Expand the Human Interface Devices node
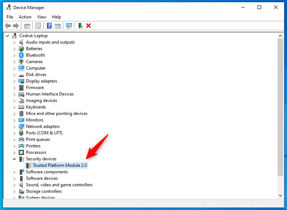Viewport: 287px width, 210px height. [14, 94]
